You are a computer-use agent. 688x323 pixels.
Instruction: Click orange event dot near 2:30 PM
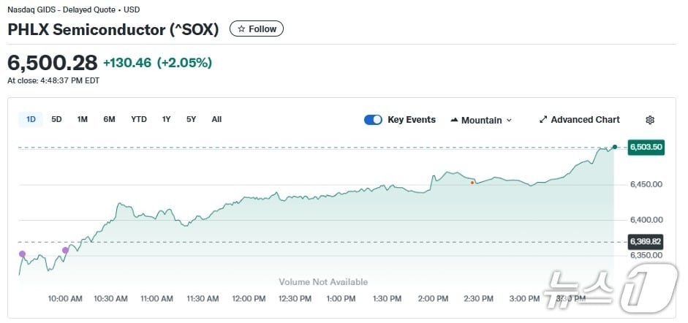click(472, 182)
